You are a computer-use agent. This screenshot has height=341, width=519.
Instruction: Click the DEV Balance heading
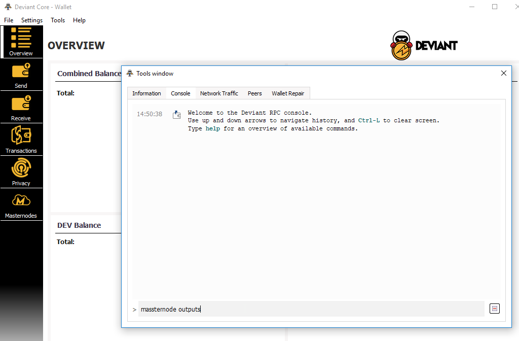coord(79,225)
